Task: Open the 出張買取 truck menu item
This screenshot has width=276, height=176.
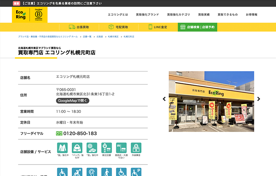Action: 79,27
